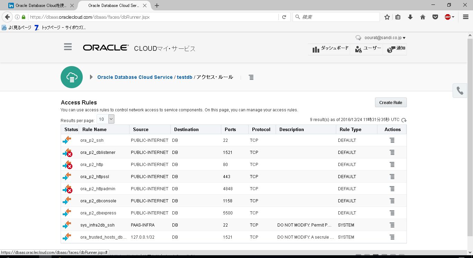Click the Oracle logo
This screenshot has width=473, height=258.
pos(106,48)
